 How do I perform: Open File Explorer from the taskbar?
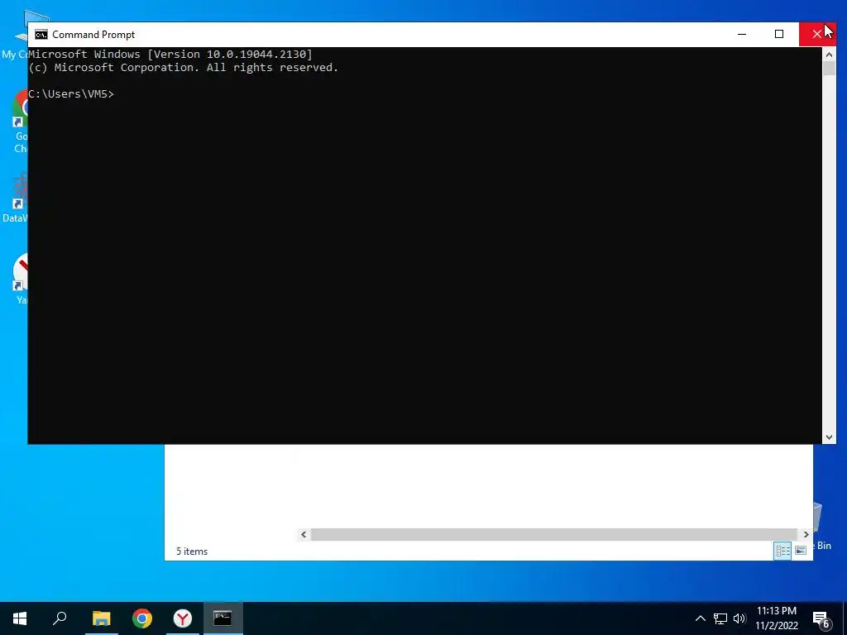pyautogui.click(x=101, y=618)
